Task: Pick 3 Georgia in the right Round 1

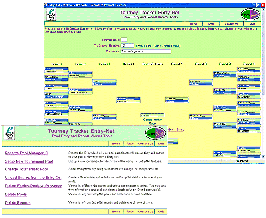Action: pyautogui.click(x=249, y=112)
